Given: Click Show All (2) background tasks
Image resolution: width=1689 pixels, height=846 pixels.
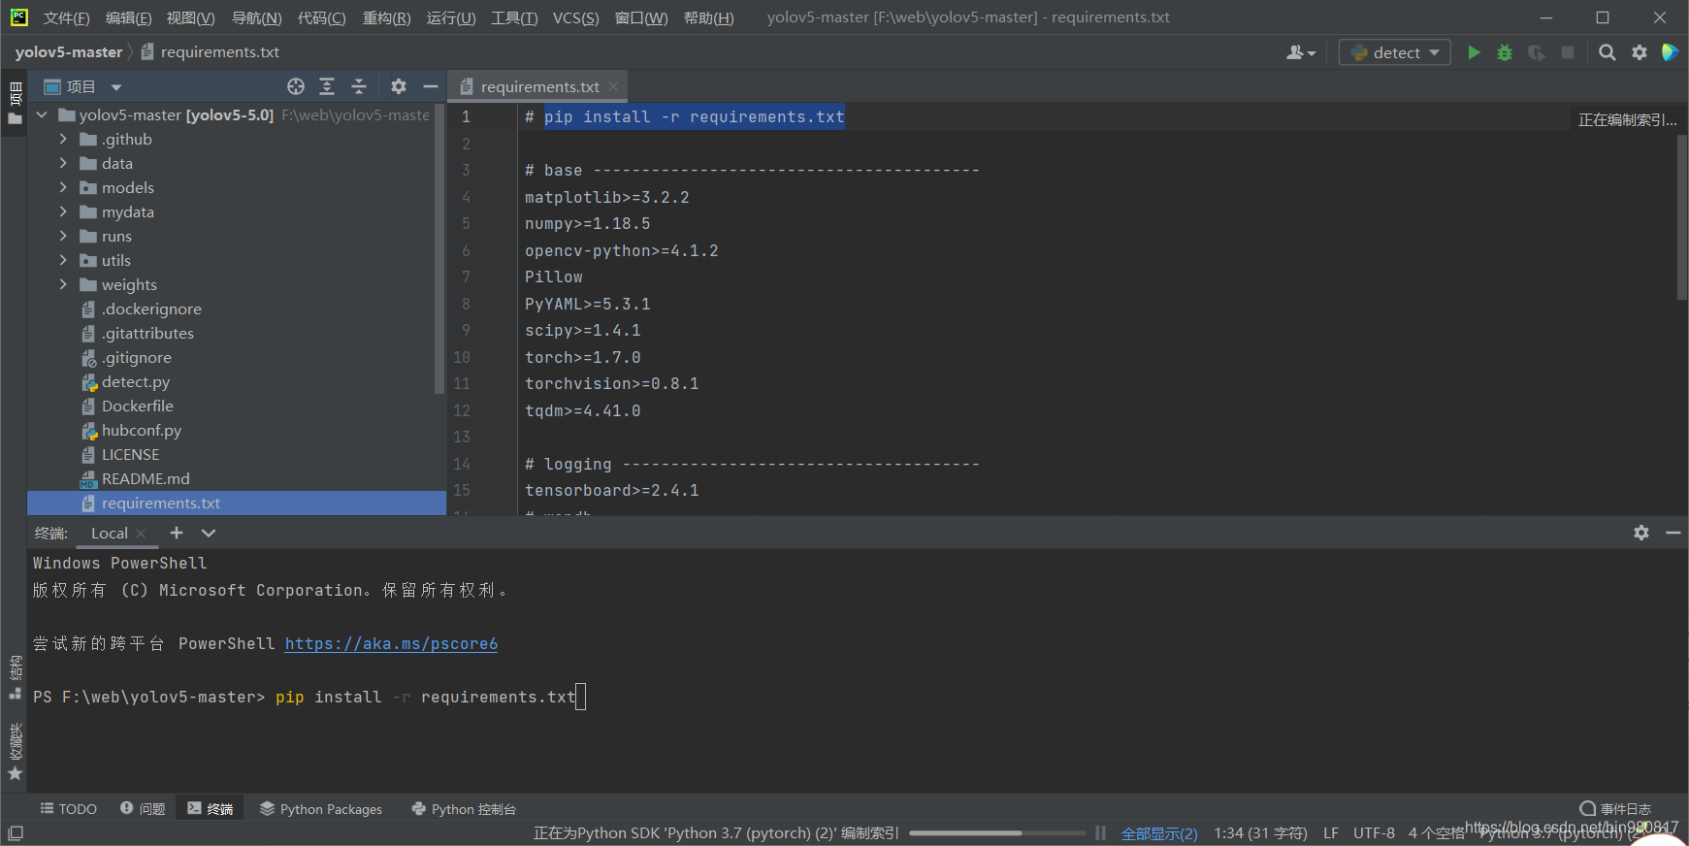Looking at the screenshot, I should 1159,832.
